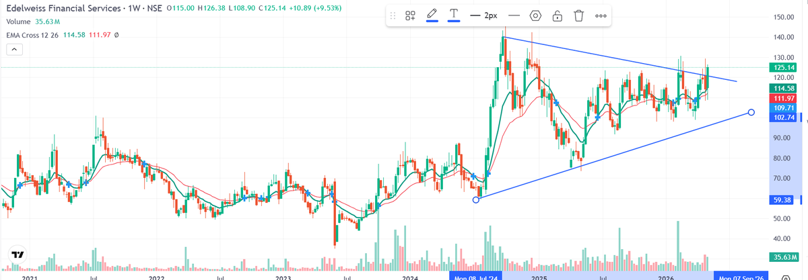Click the 40.00 price scale label
808x280 pixels.
point(782,238)
